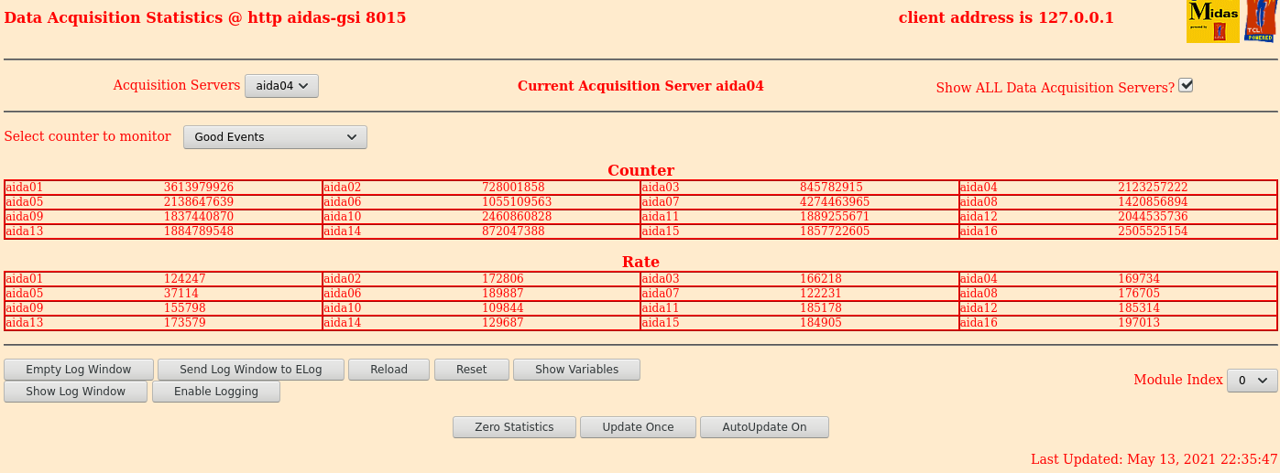Select counter value 1837440870
Screen dimensions: 1280x473
[199, 217]
